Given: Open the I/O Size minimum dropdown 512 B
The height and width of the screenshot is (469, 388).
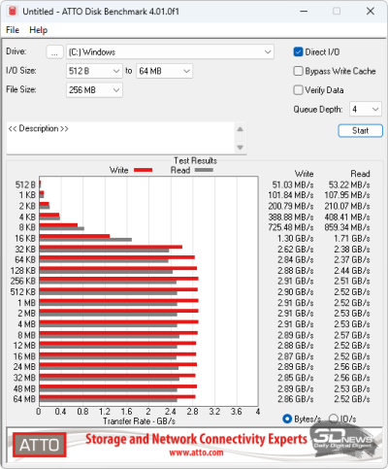Looking at the screenshot, I should (94, 71).
